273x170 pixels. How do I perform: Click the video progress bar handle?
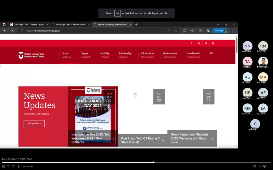click(x=153, y=162)
